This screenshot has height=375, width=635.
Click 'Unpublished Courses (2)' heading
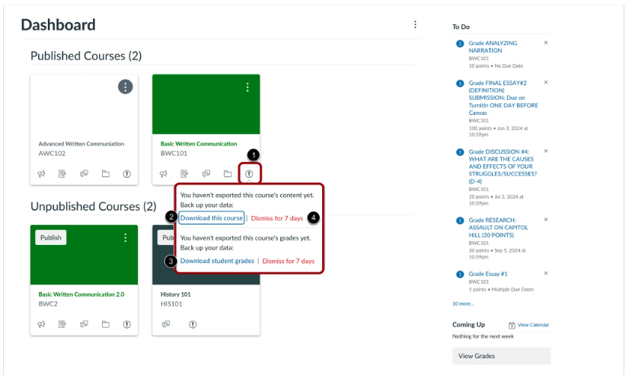[94, 206]
